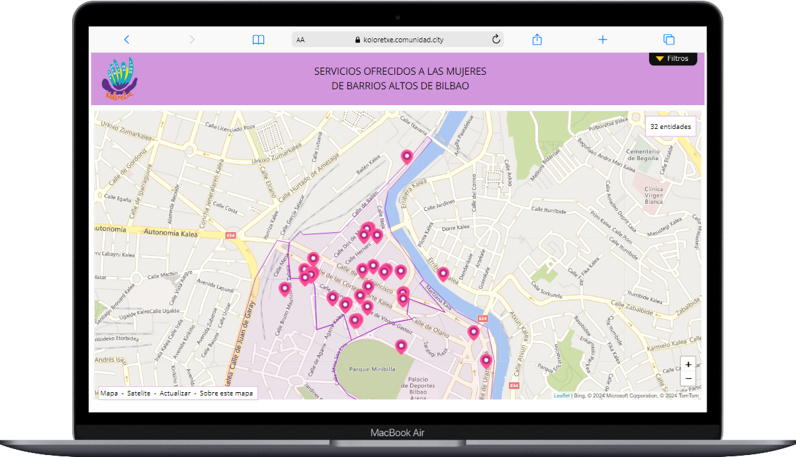Image resolution: width=796 pixels, height=457 pixels.
Task: Click the page title Servicios ofrecidos a las mujeres
Action: (x=400, y=78)
